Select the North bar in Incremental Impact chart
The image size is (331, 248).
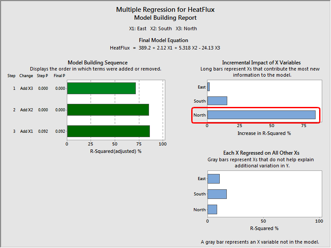pyautogui.click(x=261, y=115)
